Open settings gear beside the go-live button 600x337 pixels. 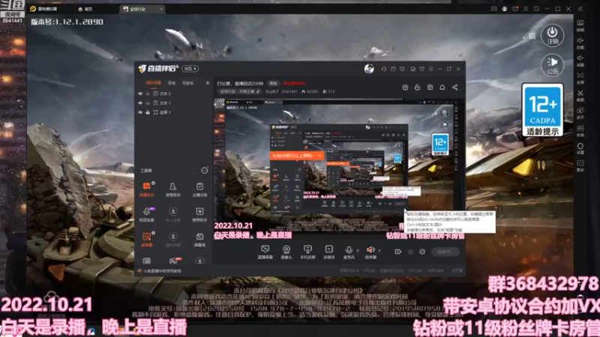422,252
